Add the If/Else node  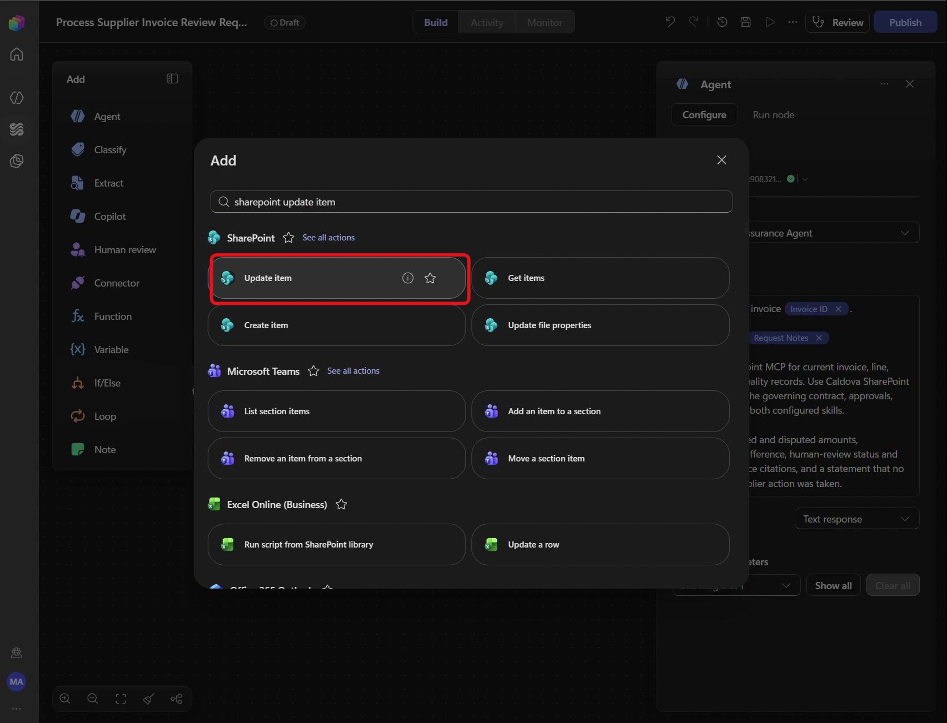(96, 383)
